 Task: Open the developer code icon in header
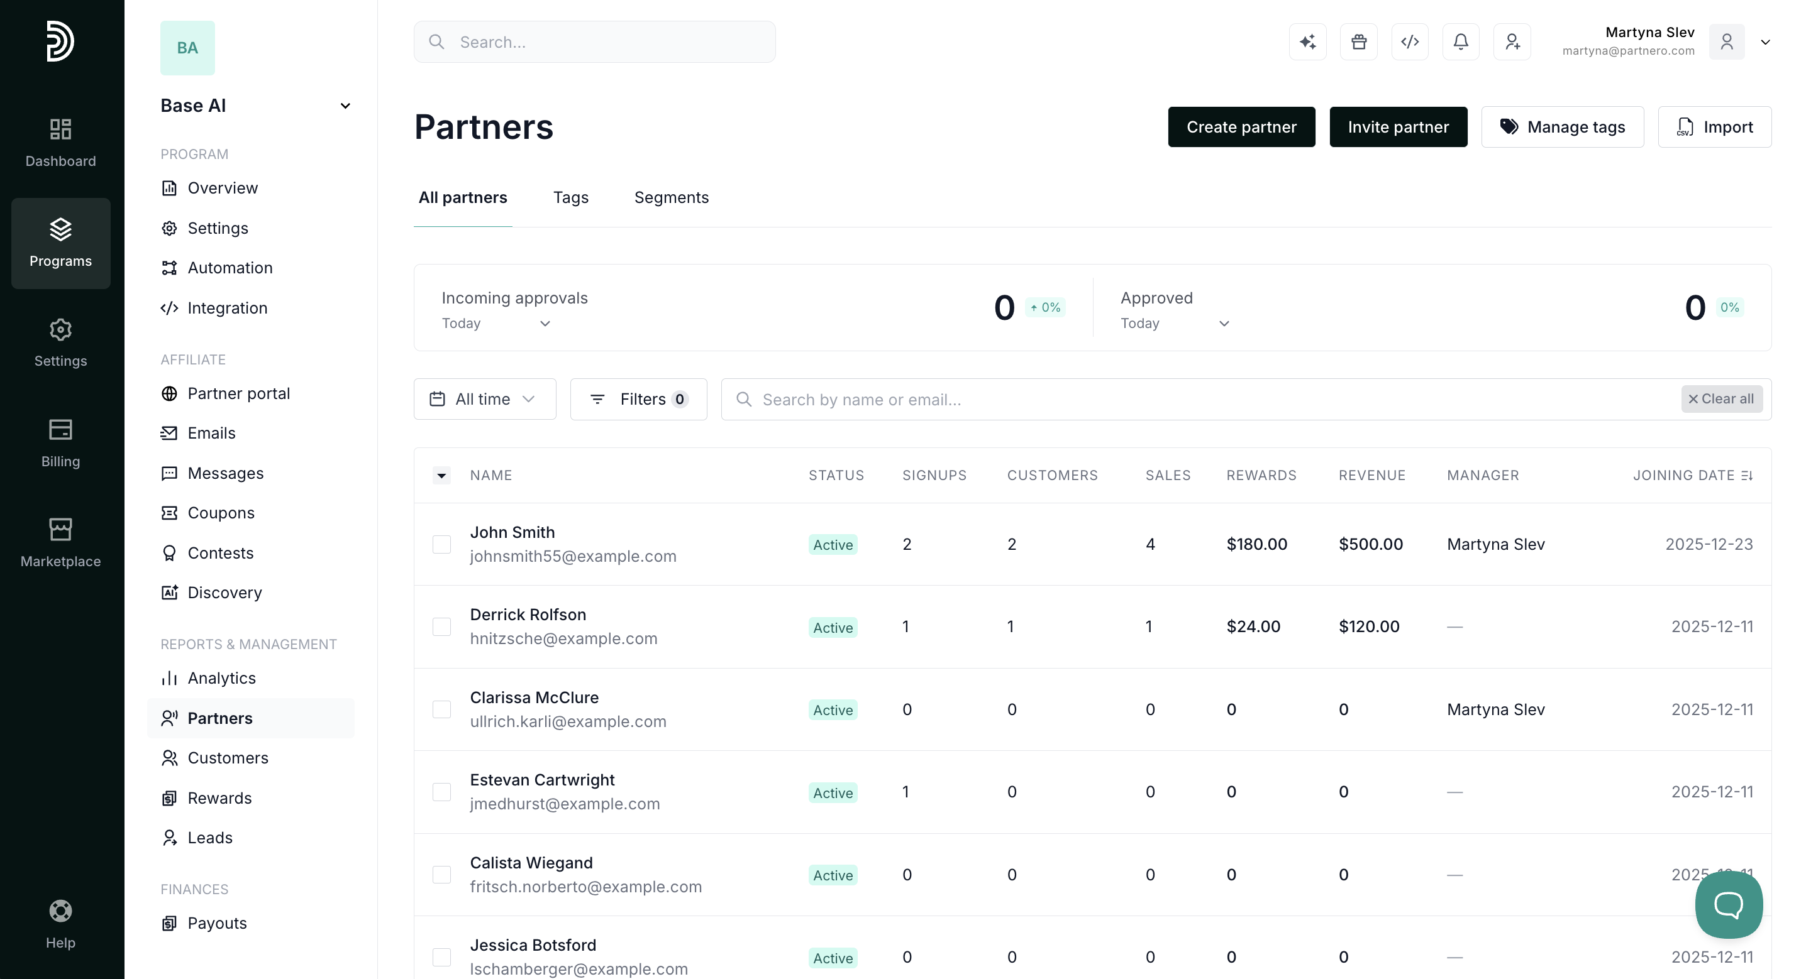click(1410, 42)
